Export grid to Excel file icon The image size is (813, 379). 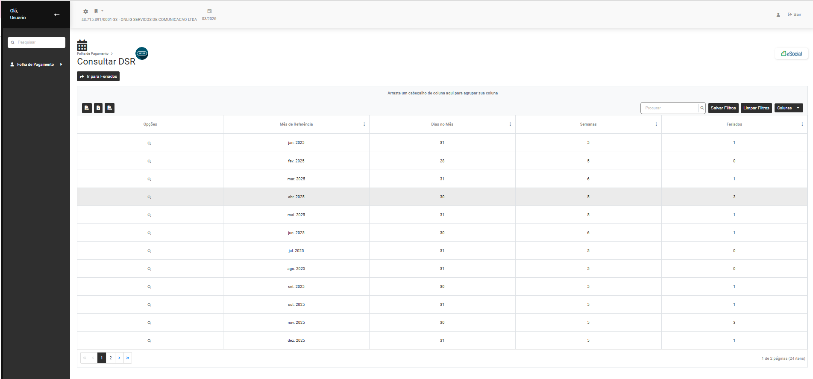[98, 108]
